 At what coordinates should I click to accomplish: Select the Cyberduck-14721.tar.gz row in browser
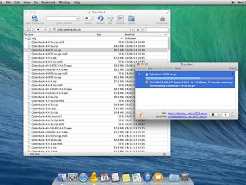[x=96, y=50]
